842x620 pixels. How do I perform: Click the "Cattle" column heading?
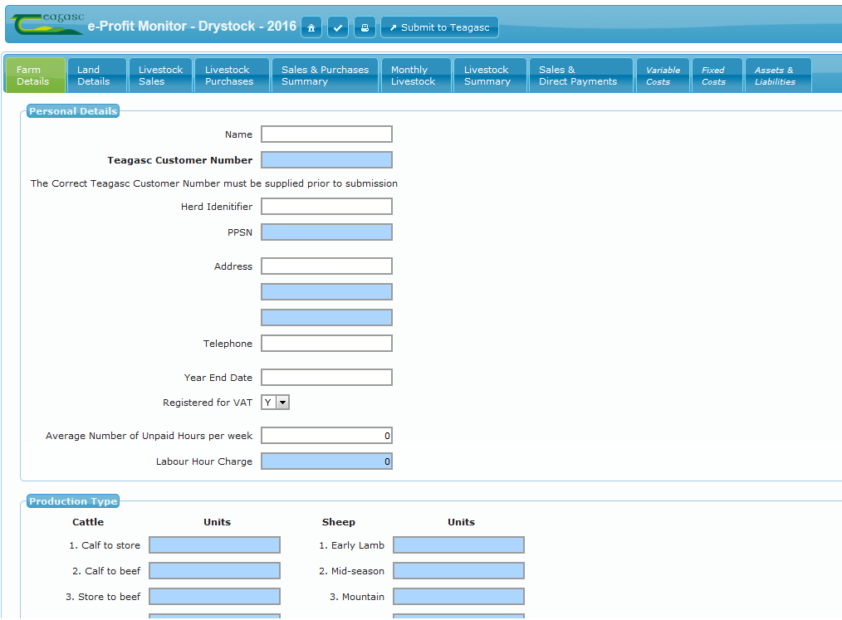tap(88, 522)
